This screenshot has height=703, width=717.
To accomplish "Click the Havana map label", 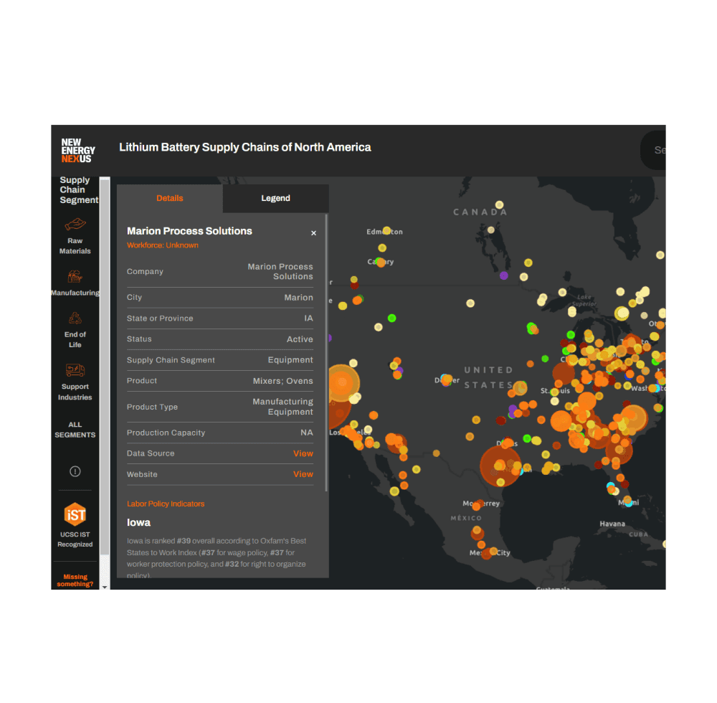I will click(x=612, y=524).
